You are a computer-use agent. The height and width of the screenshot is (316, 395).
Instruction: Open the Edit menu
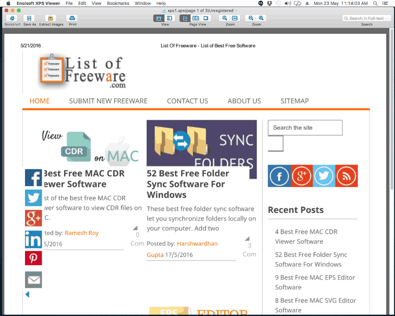82,3
